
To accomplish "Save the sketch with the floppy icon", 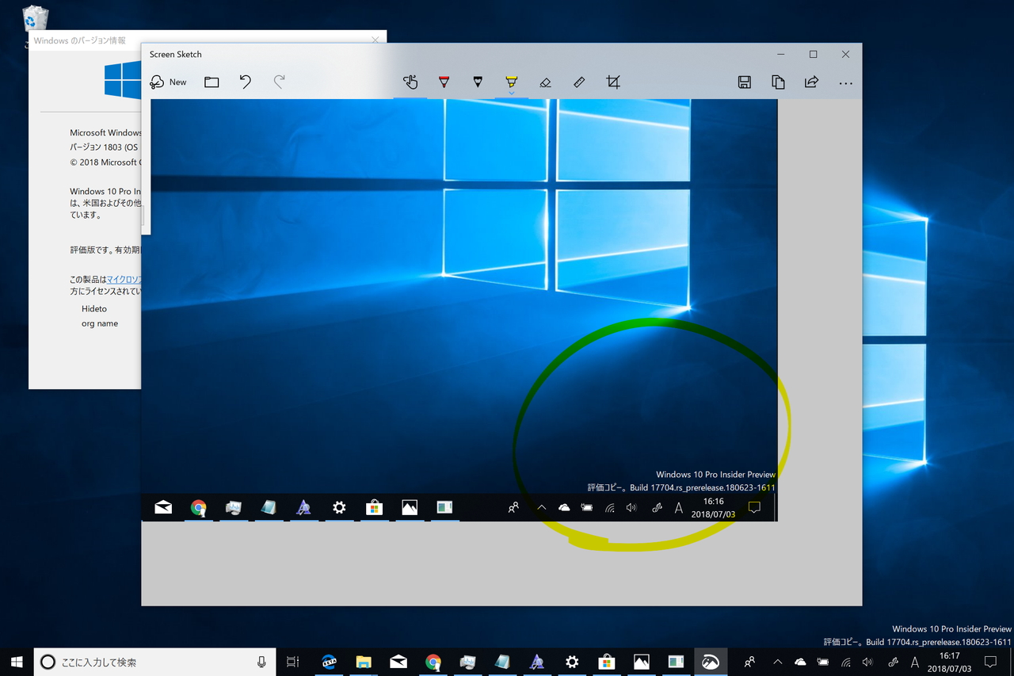I will click(744, 82).
